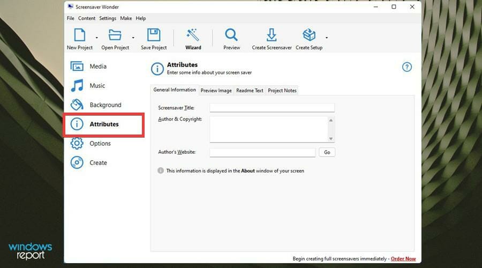Switch to the Preview Image tab
This screenshot has width=482, height=268.
pos(216,91)
